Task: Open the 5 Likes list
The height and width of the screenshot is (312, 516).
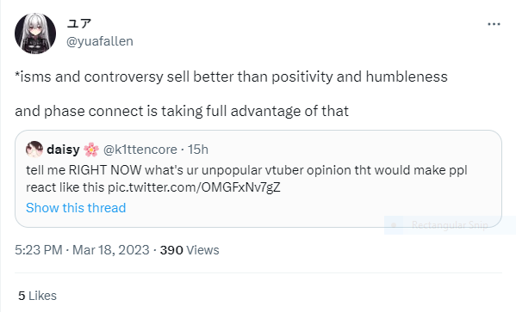Action: pos(37,296)
